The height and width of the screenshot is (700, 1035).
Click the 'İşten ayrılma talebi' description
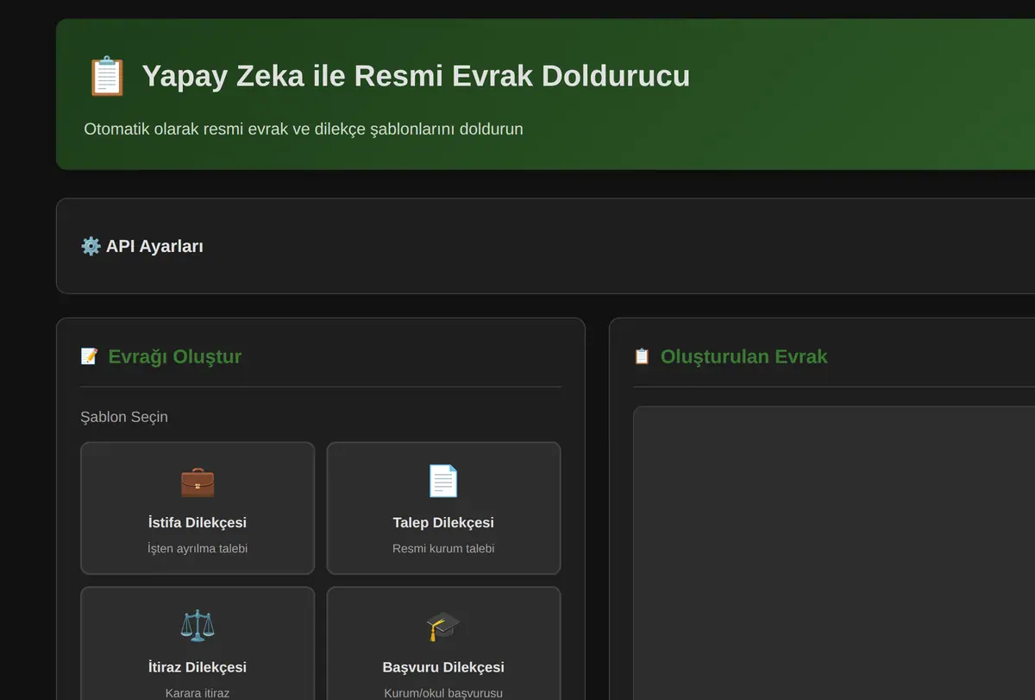click(198, 548)
